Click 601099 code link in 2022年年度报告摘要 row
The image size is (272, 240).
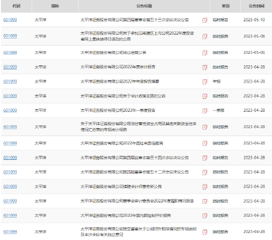[10, 81]
